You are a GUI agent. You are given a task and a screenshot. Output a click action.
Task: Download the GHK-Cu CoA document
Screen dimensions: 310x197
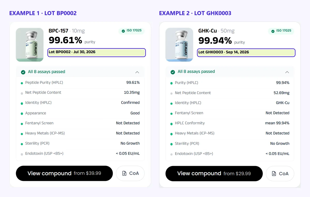280,173
